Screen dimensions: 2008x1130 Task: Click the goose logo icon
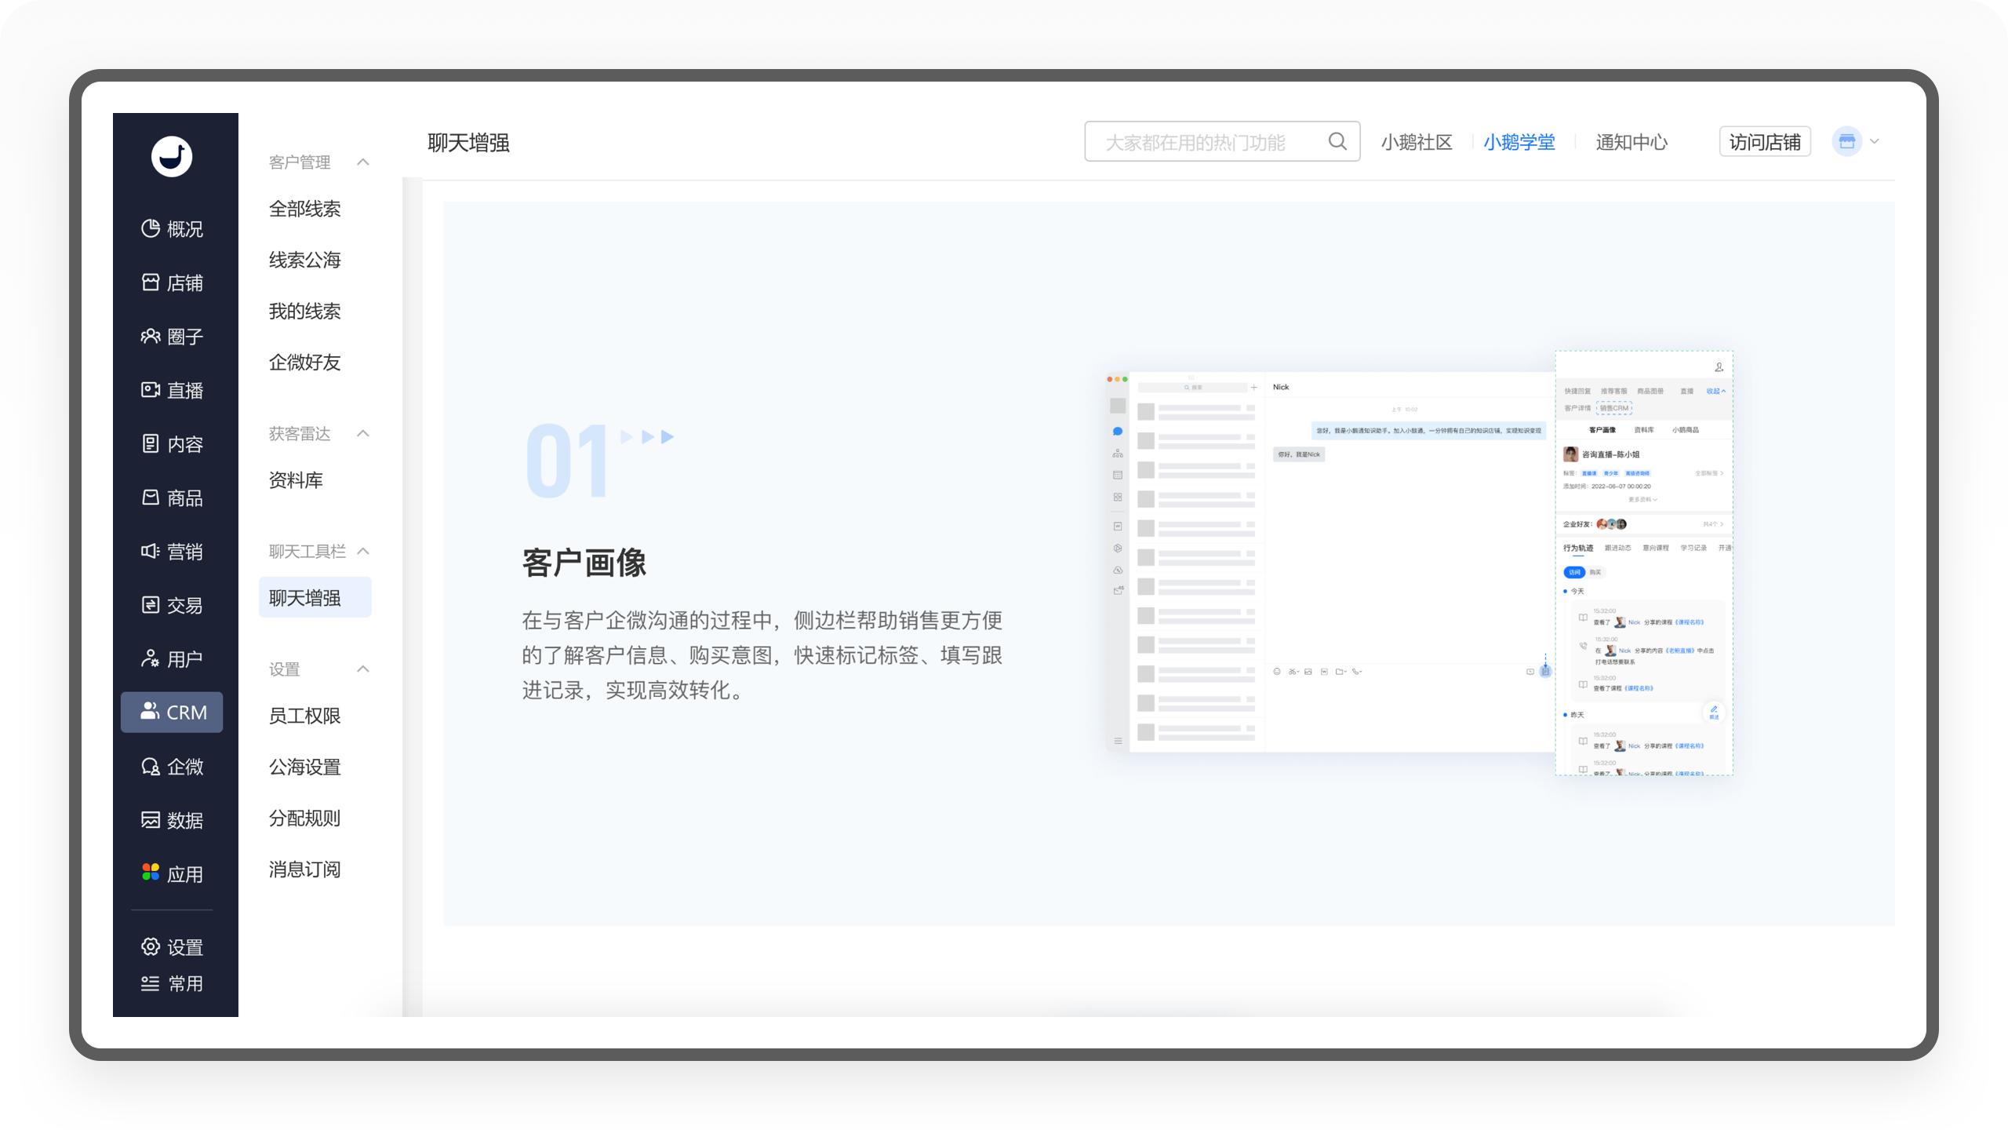pyautogui.click(x=172, y=156)
